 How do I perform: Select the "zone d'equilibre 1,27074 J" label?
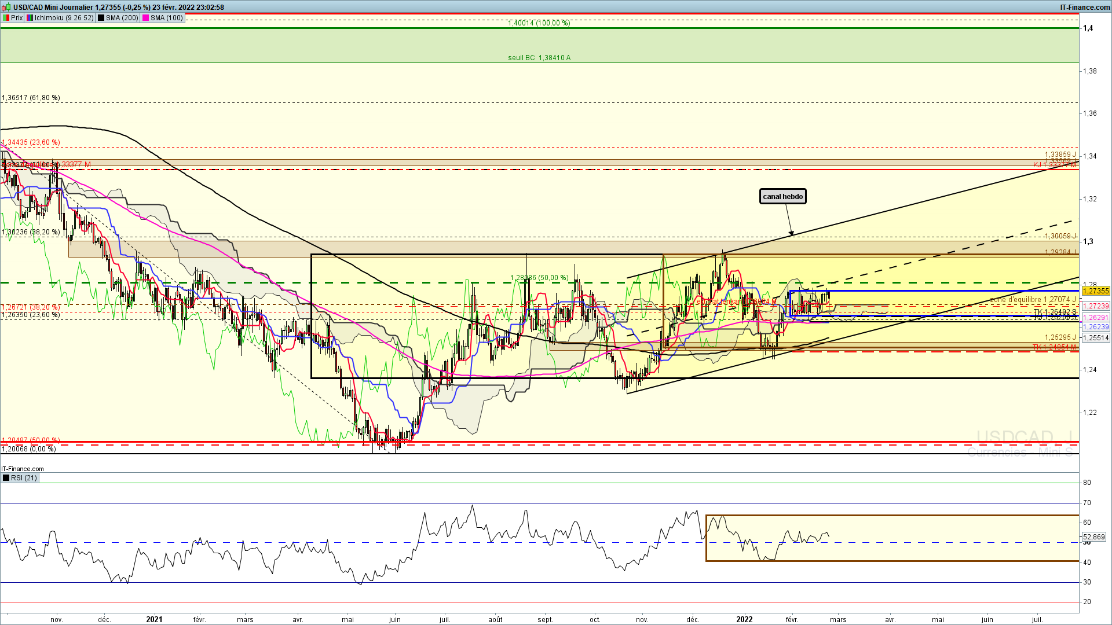(1033, 300)
